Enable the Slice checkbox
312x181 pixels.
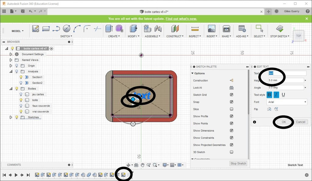tap(232, 109)
